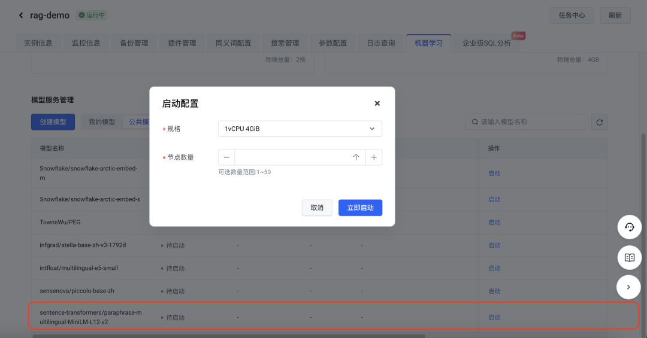647x338 pixels.
Task: Click the 运行中 status badge
Action: pyautogui.click(x=92, y=15)
